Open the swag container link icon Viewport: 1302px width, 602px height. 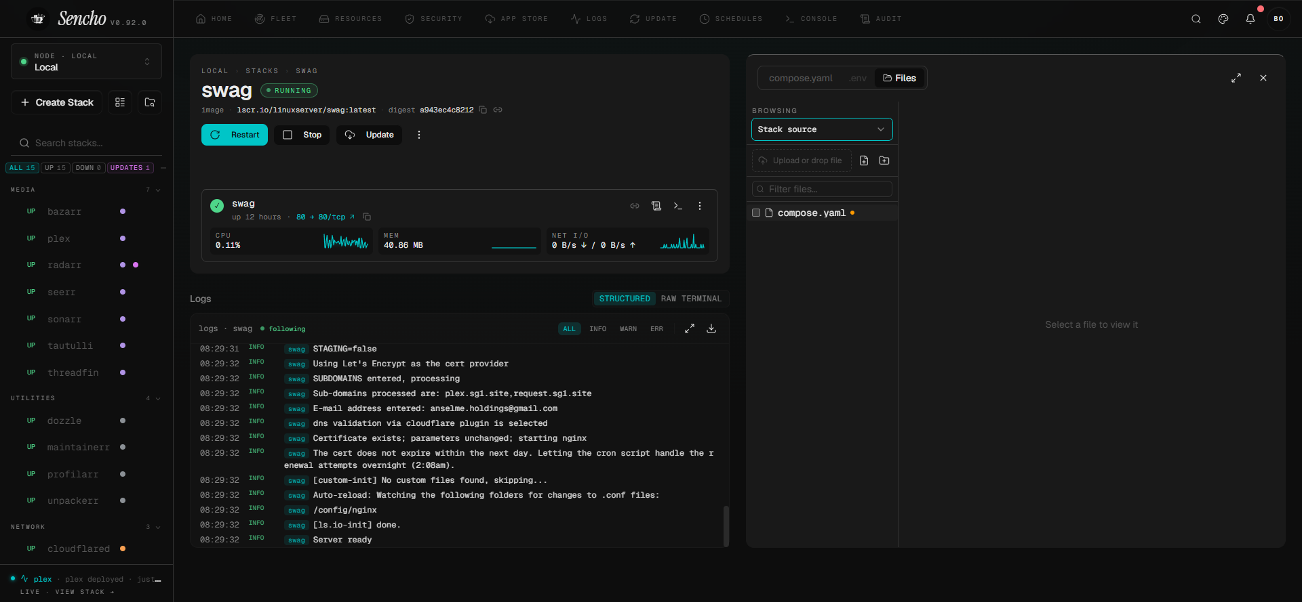pyautogui.click(x=635, y=206)
